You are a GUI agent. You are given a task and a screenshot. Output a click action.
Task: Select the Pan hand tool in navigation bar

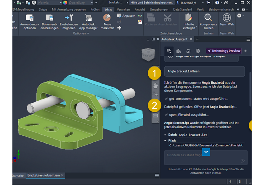tap(155, 85)
